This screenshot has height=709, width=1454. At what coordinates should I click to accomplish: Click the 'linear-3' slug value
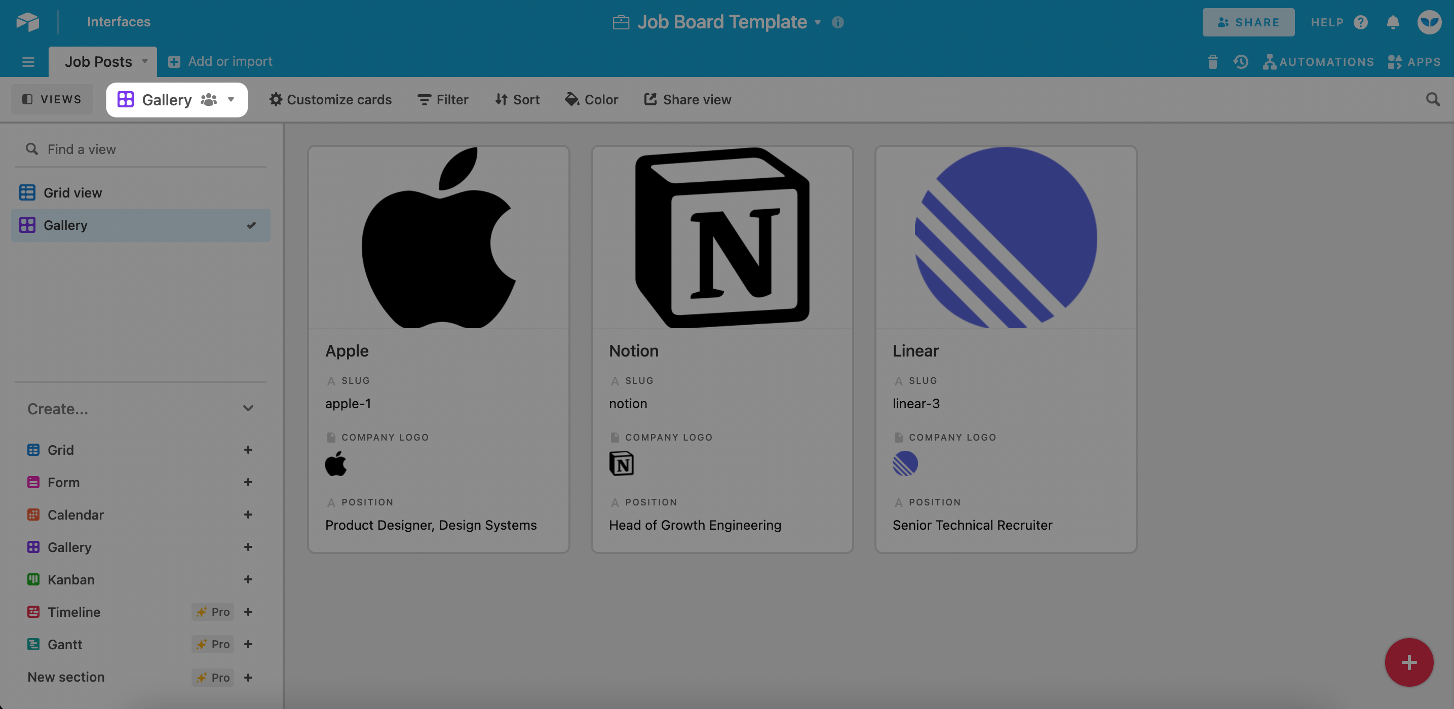click(915, 403)
